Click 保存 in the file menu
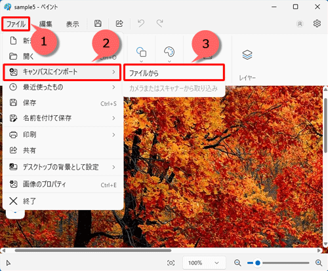This screenshot has width=328, height=271. pos(62,103)
